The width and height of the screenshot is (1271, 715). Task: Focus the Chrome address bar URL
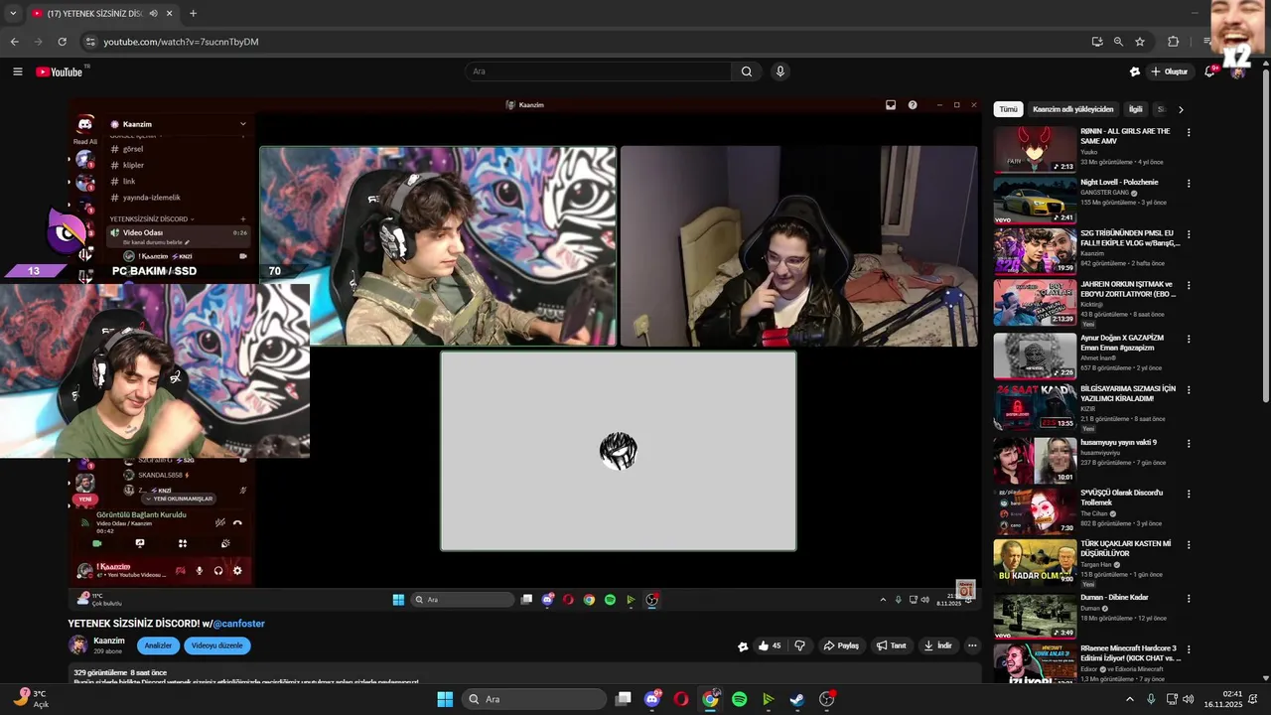pos(181,42)
